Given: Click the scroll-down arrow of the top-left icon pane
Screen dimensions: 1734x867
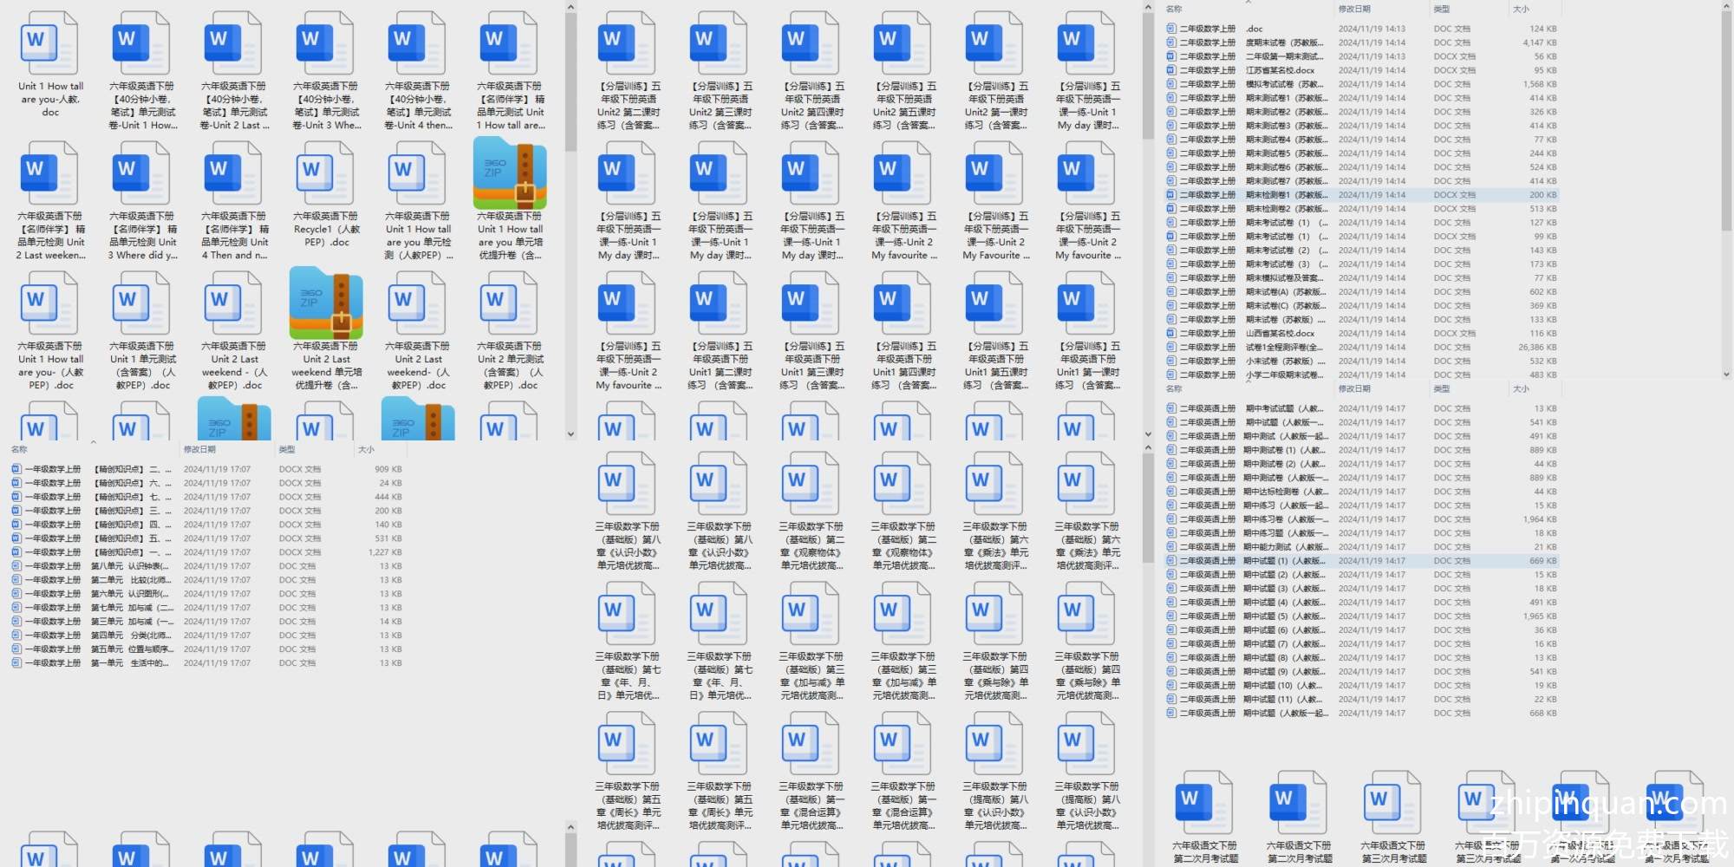Looking at the screenshot, I should (x=570, y=433).
